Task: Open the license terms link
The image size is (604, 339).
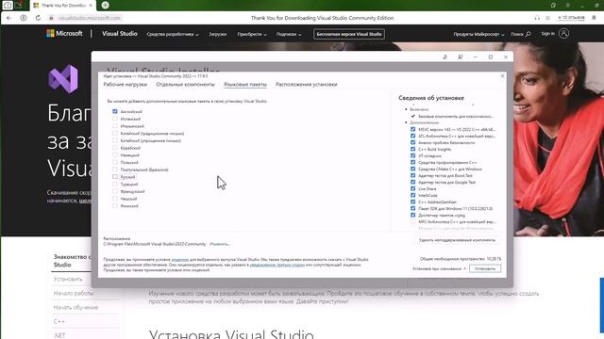Action: click(x=180, y=260)
